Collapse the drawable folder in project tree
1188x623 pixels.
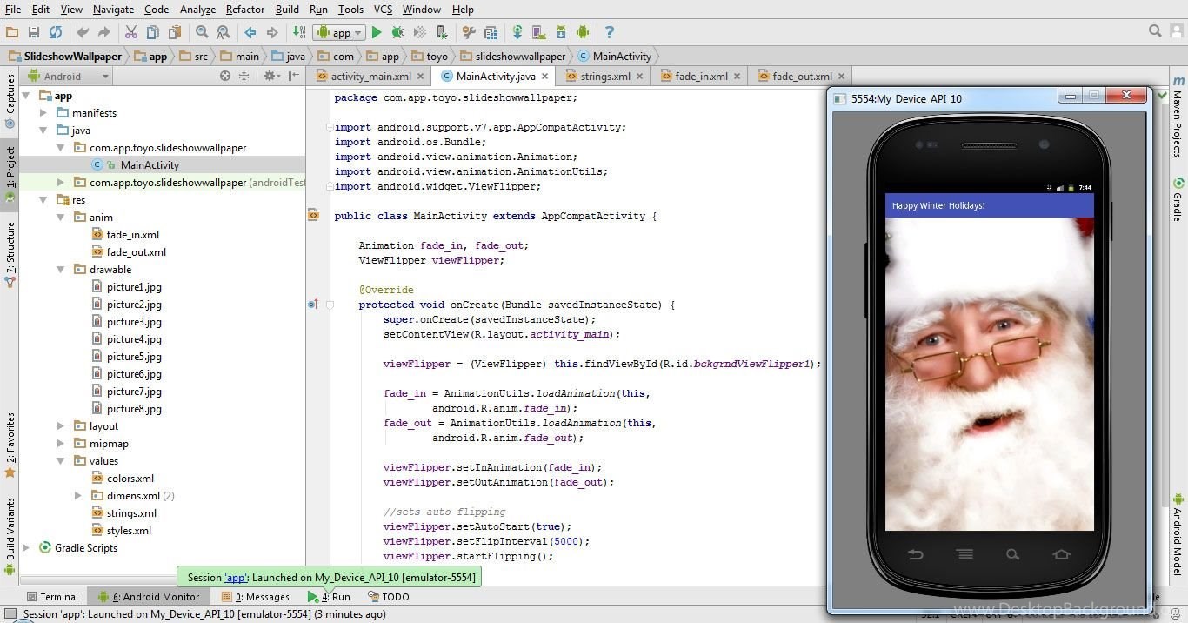pyautogui.click(x=60, y=270)
